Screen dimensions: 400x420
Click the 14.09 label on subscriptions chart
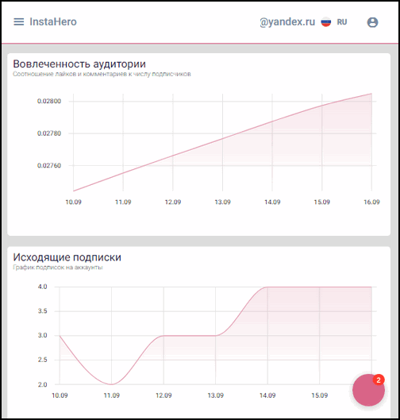click(x=267, y=395)
